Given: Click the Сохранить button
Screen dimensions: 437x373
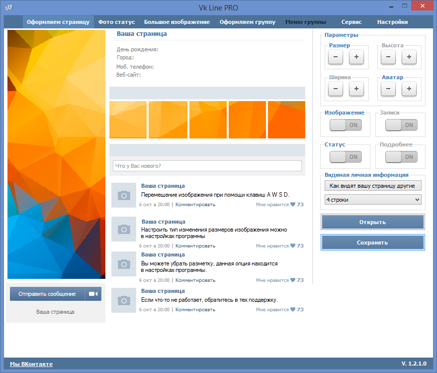Looking at the screenshot, I should 373,243.
